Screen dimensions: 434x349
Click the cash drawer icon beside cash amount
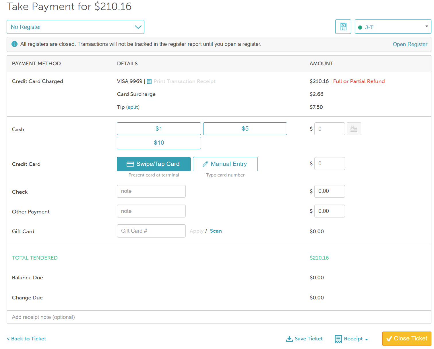pyautogui.click(x=354, y=129)
